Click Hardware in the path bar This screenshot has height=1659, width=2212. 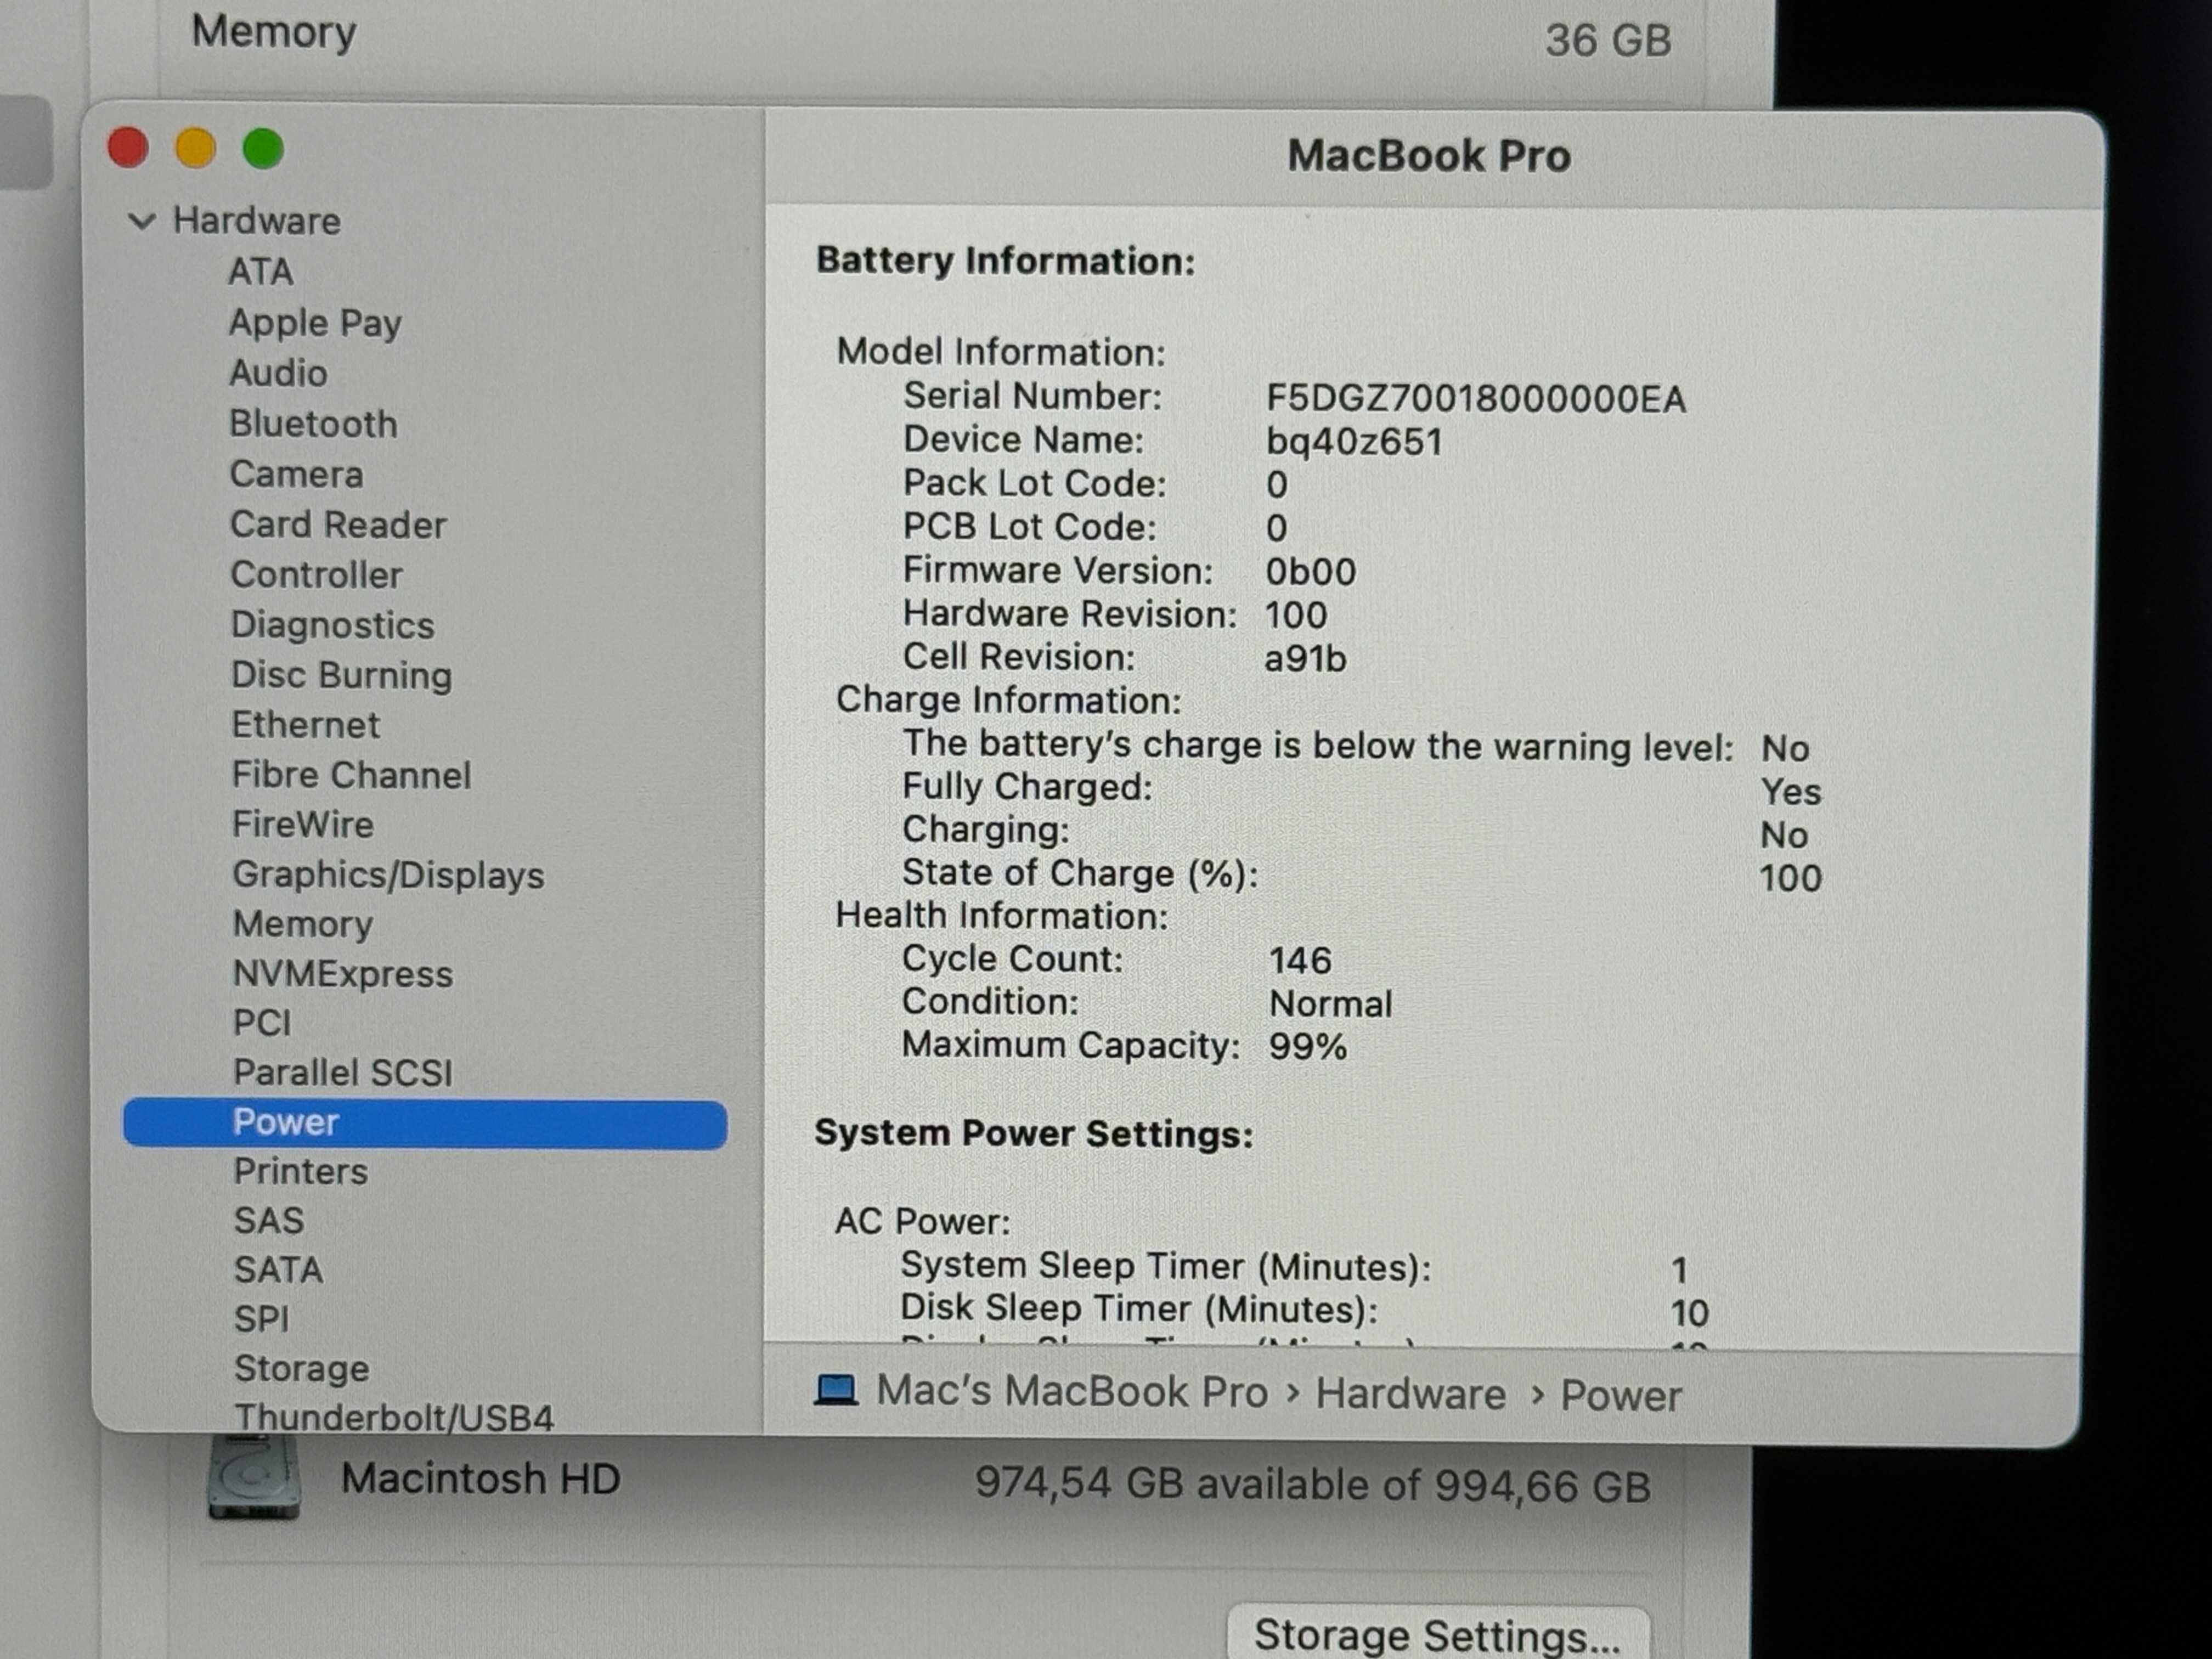1410,1394
